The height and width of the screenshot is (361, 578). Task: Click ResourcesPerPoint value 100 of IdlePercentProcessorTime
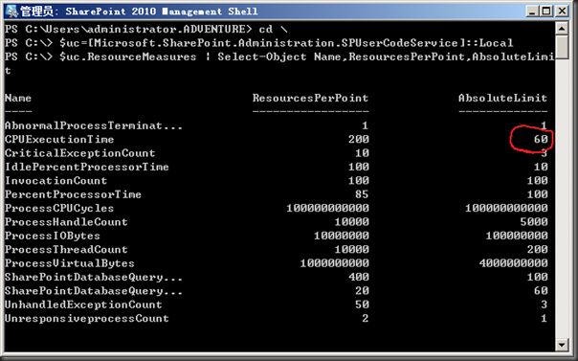359,167
